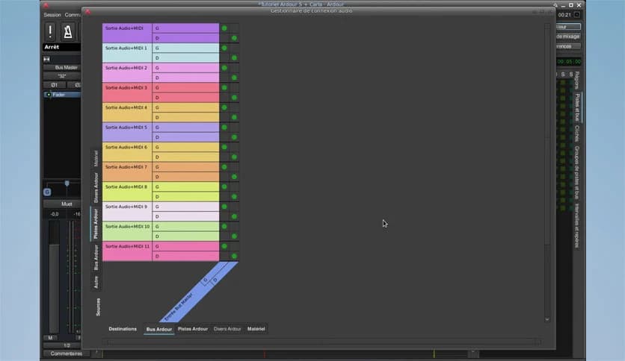Toggle Sortie Audio+MIDI 10 G green connection dot
625x361 pixels.
tap(224, 226)
